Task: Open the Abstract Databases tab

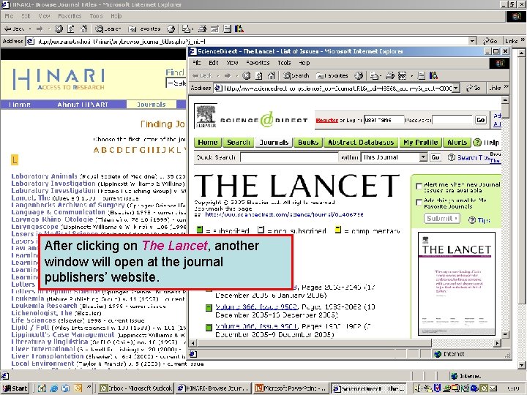Action: click(x=361, y=143)
